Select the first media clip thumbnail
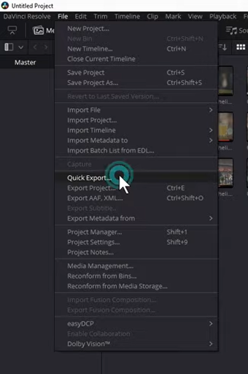The height and width of the screenshot is (374, 248). coord(226,81)
